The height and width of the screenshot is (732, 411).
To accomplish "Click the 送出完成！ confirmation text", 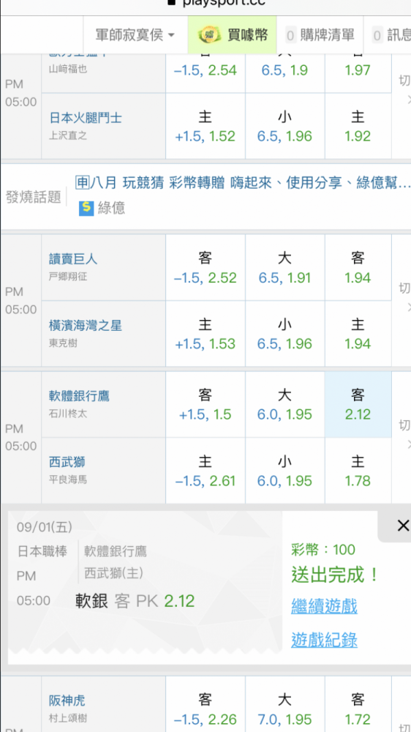I will (x=336, y=575).
